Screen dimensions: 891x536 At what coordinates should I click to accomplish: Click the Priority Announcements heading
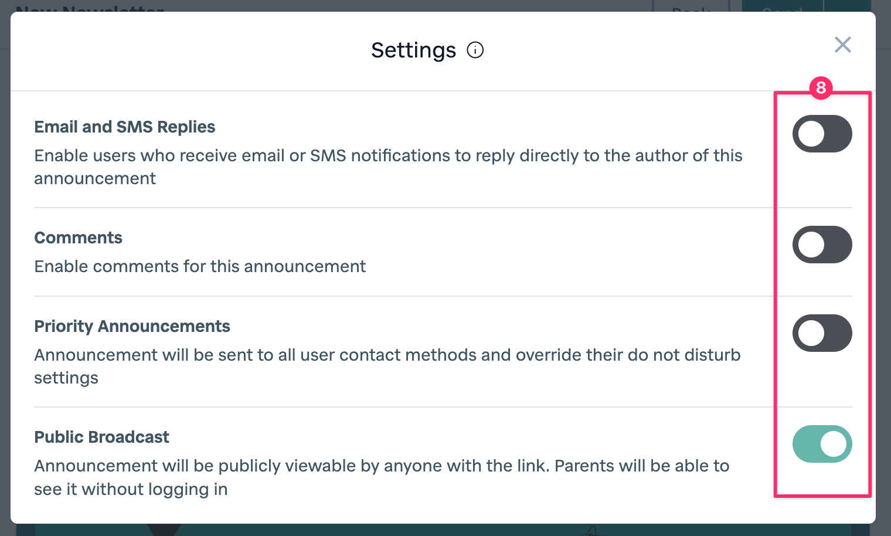(x=132, y=326)
